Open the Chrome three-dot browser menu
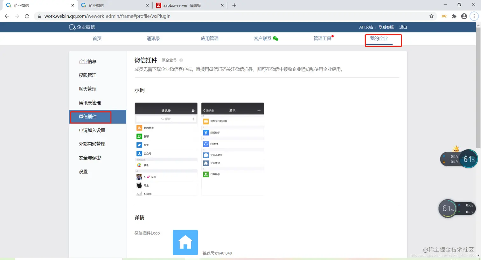Screen dimensions: 481x260 tap(474, 16)
